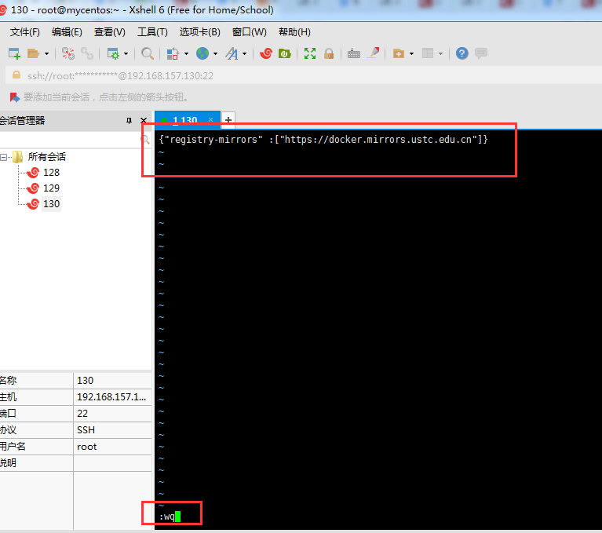Viewport: 602px width, 533px height.
Task: Click the 端口 value 22
Action: point(112,414)
